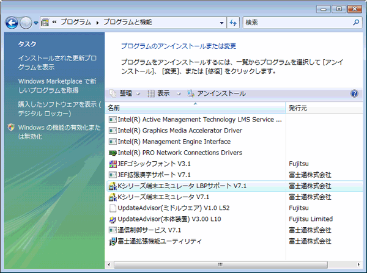
Task: Open 購入したソフトウェアを表示 (デジタル ロッカー) link
Action: point(59,109)
